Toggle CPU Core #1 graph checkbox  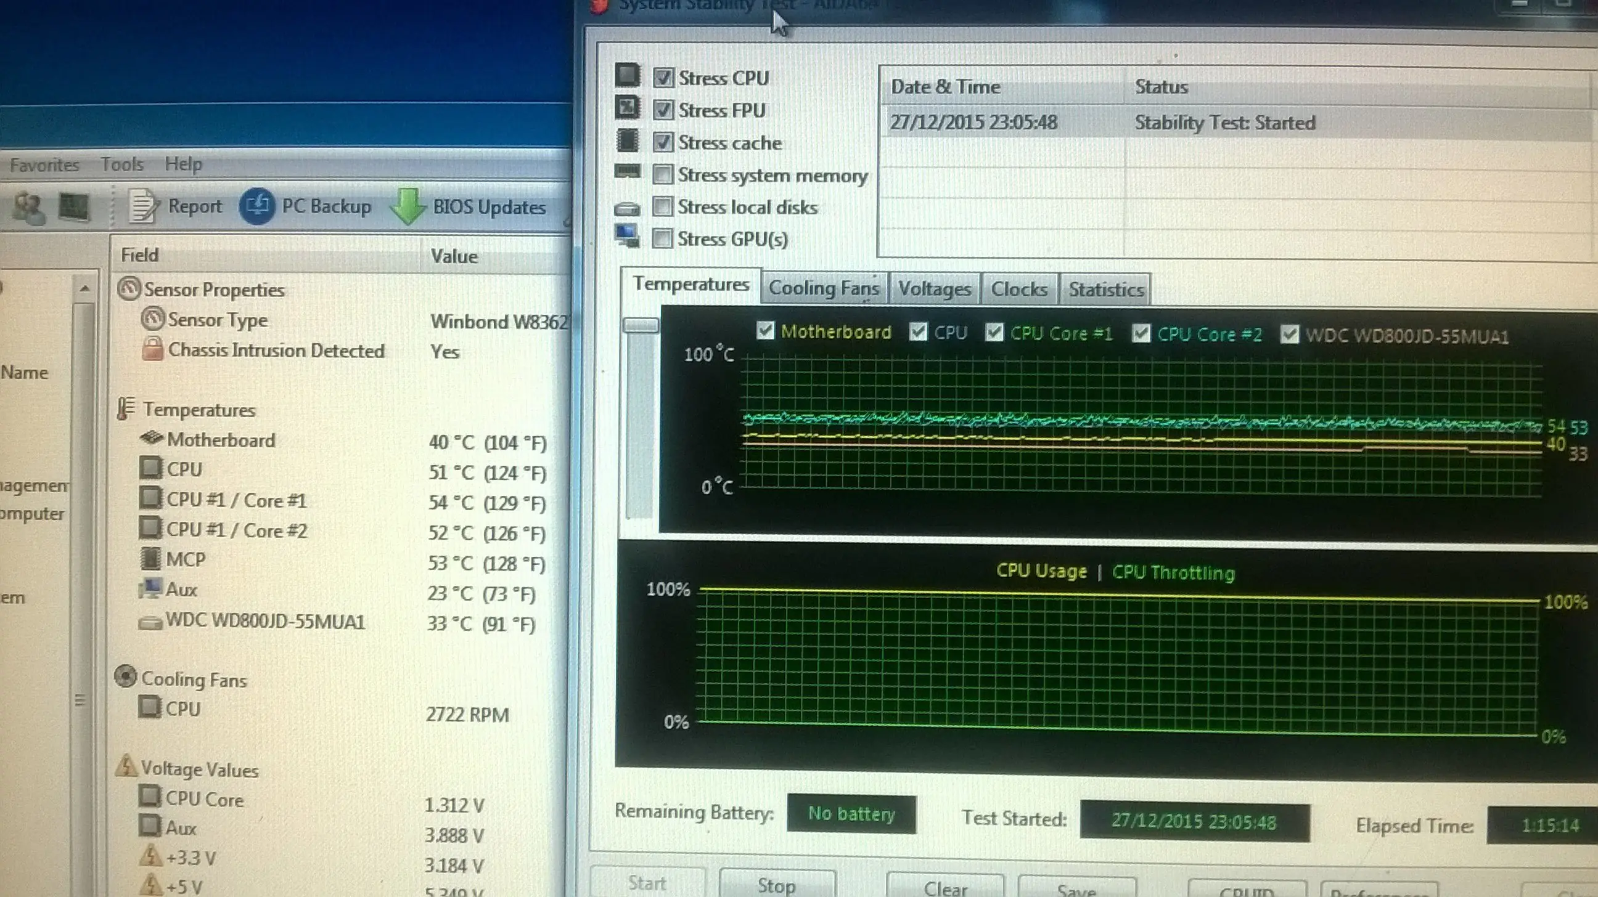[x=994, y=332]
